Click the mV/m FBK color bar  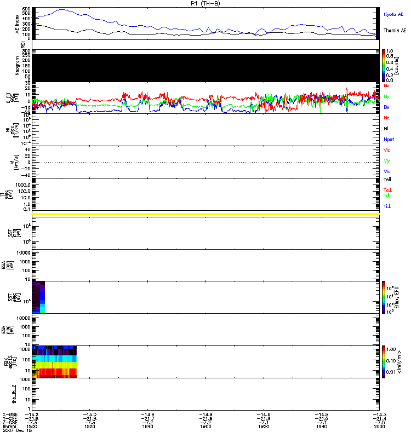point(384,362)
